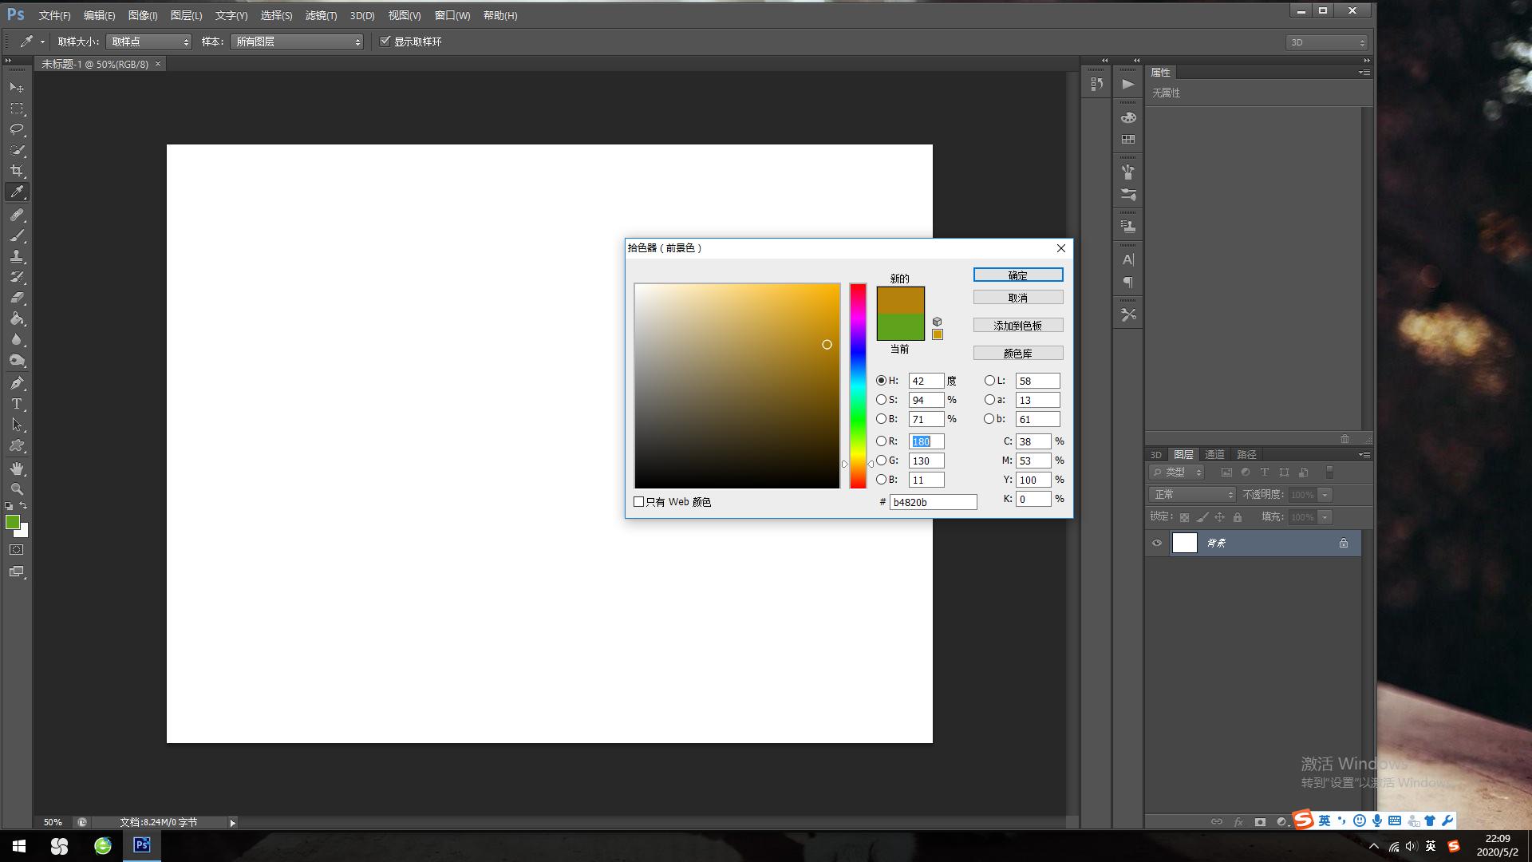
Task: Click the 确定 button
Action: 1017,275
